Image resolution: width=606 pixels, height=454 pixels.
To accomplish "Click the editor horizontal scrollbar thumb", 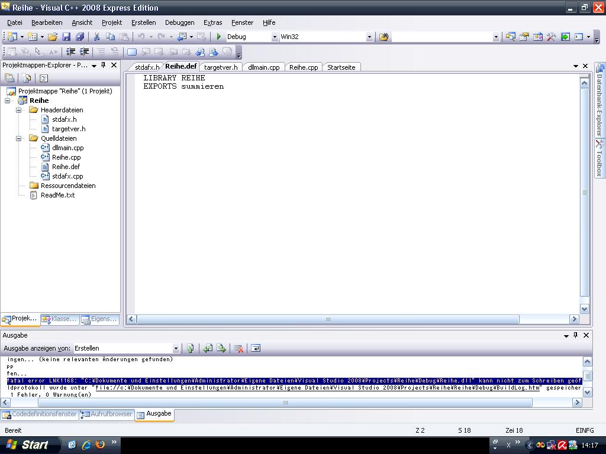I will pyautogui.click(x=328, y=319).
